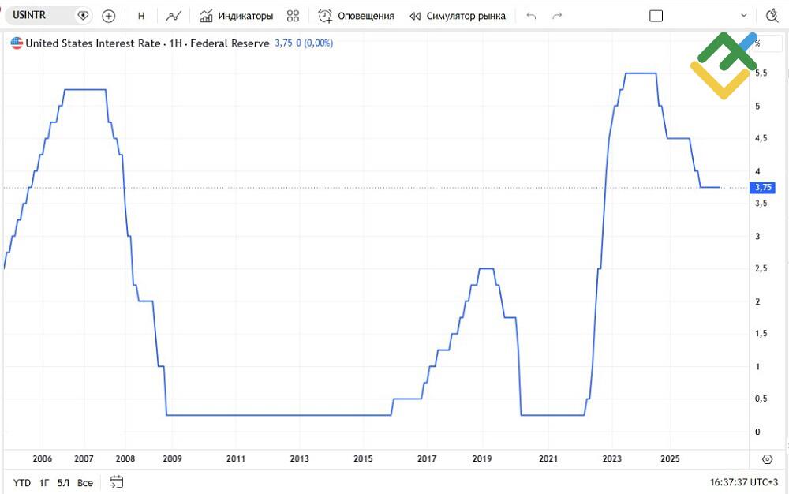
Task: Click the diamond badge next to USINTR
Action: [83, 16]
